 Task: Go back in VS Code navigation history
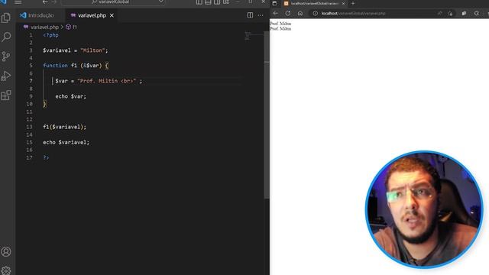point(45,2)
